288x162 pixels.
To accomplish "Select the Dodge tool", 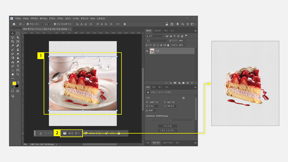I will [18, 62].
